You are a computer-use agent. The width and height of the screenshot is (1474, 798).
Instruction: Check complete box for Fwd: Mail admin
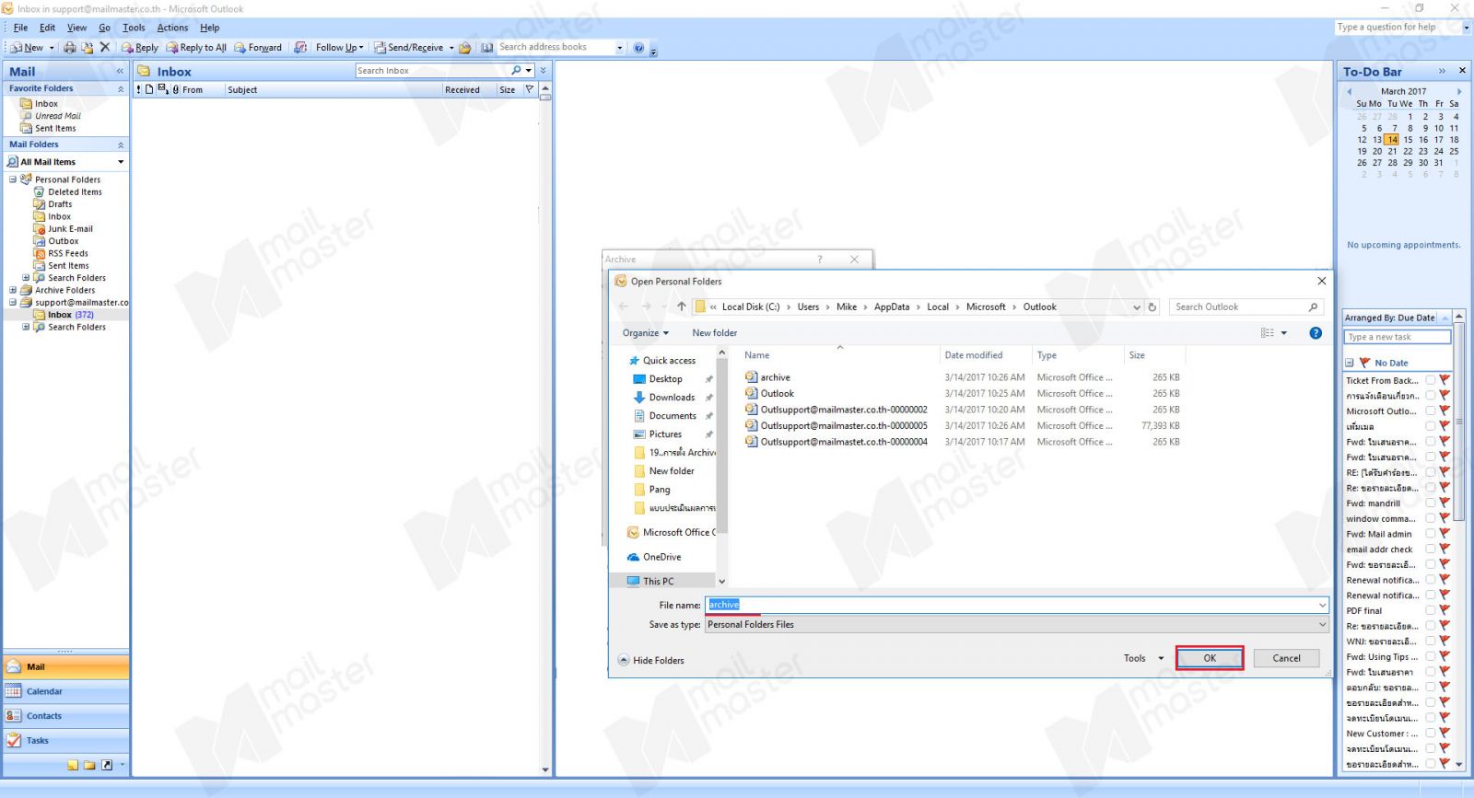[x=1430, y=533]
